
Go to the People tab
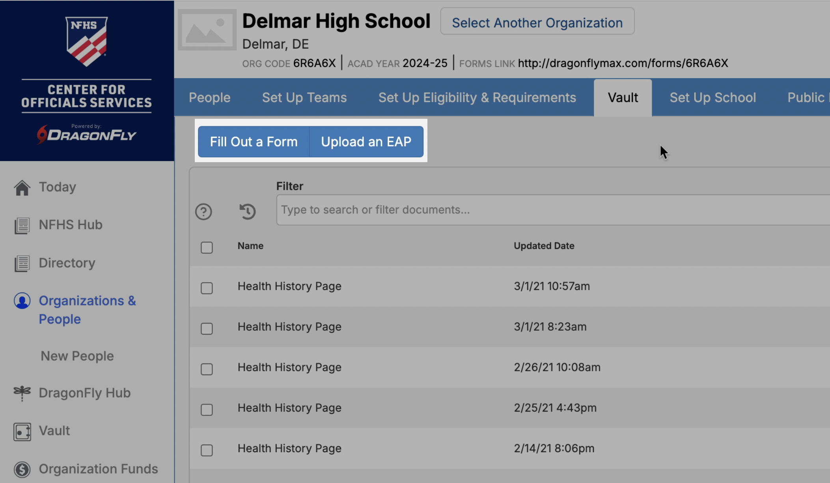[x=209, y=97]
